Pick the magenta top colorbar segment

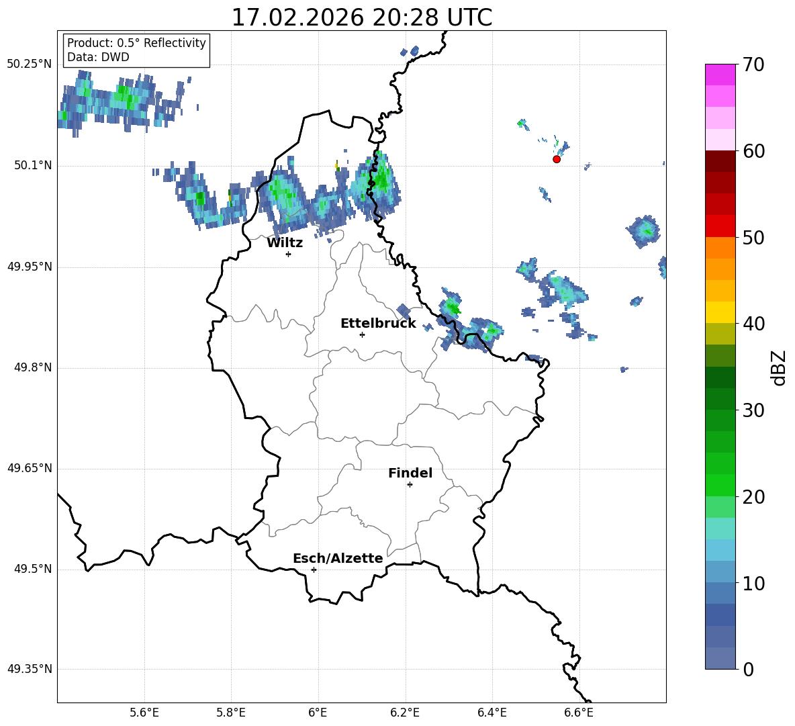pyautogui.click(x=720, y=75)
